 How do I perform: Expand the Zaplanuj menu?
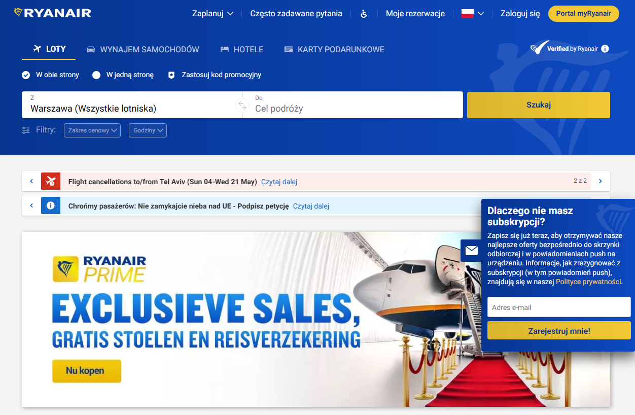pos(213,14)
